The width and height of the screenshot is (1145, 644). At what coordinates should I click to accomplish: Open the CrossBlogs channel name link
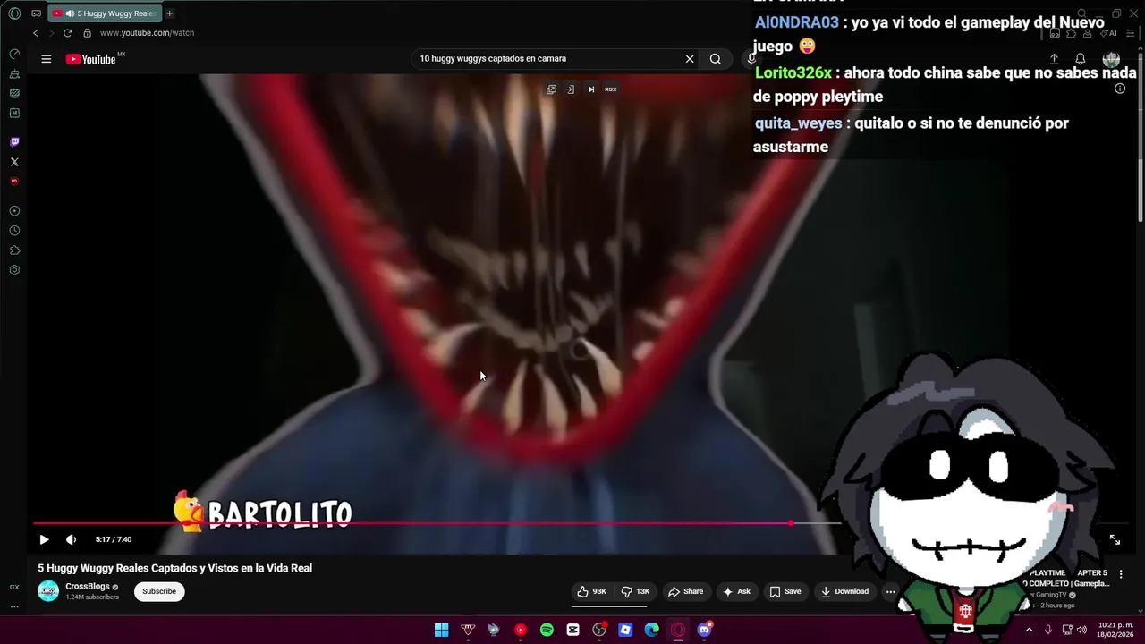tap(88, 587)
